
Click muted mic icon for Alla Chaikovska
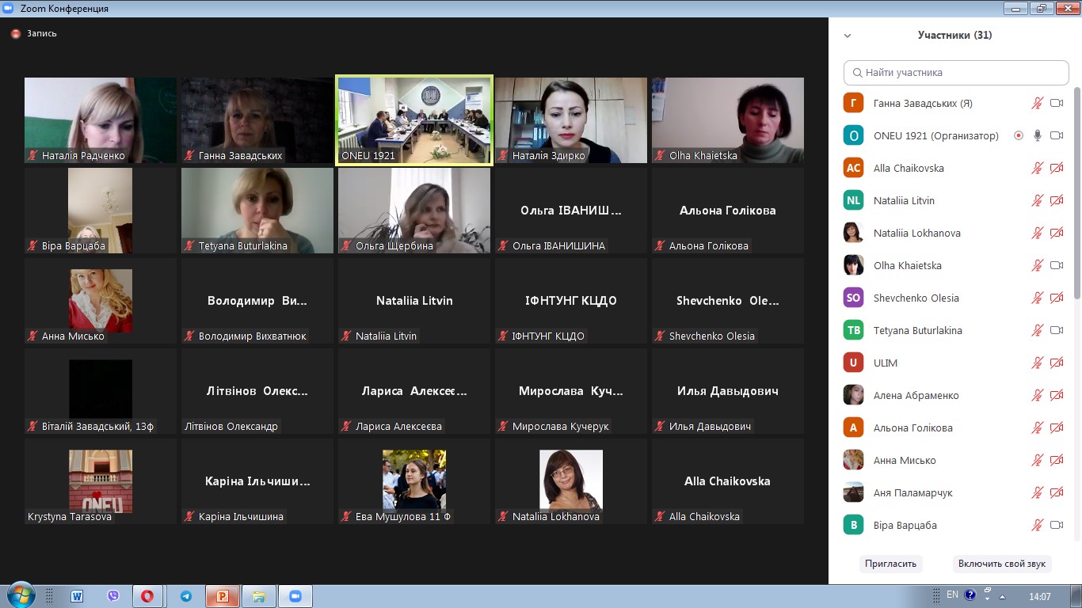(1037, 168)
